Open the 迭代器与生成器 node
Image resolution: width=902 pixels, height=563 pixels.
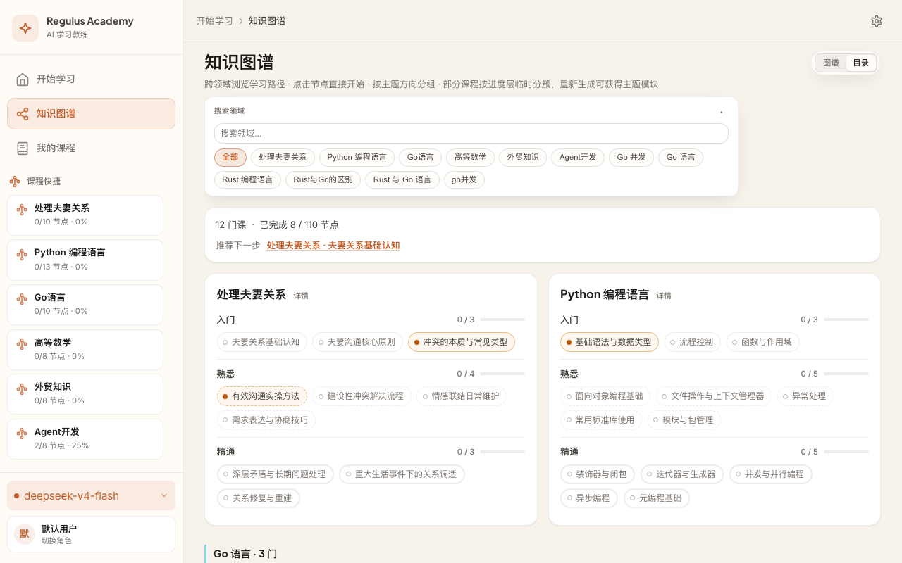coord(682,474)
